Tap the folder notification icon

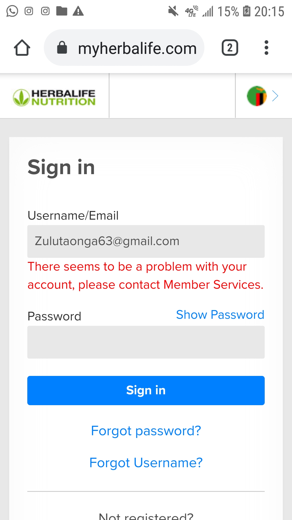pos(62,11)
